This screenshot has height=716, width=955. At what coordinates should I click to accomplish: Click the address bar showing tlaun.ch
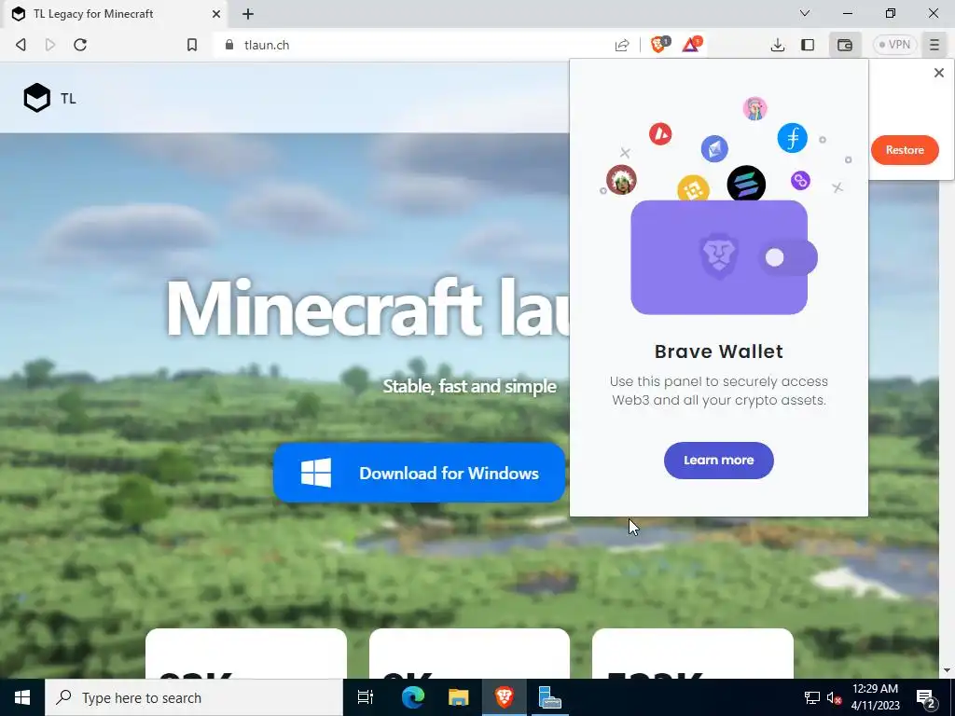tap(414, 45)
